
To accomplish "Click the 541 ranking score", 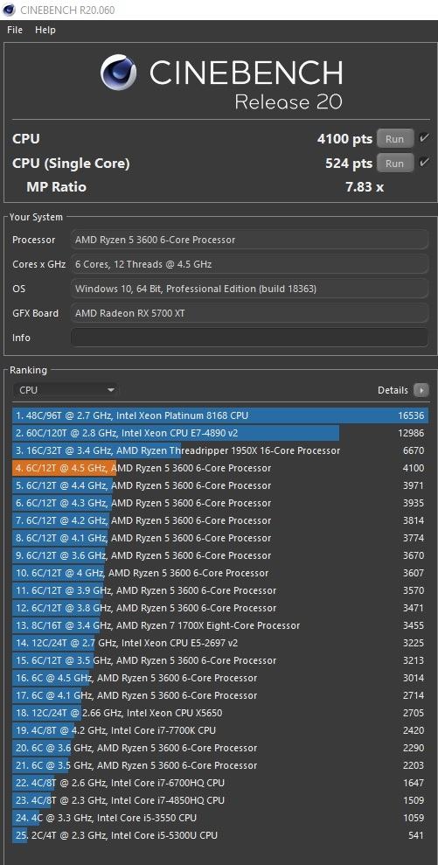I will (416, 835).
